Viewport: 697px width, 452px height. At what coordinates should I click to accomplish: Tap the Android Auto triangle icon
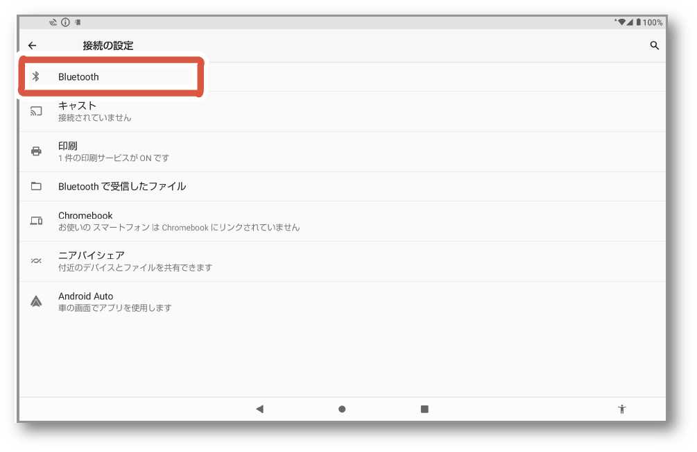[x=36, y=301]
